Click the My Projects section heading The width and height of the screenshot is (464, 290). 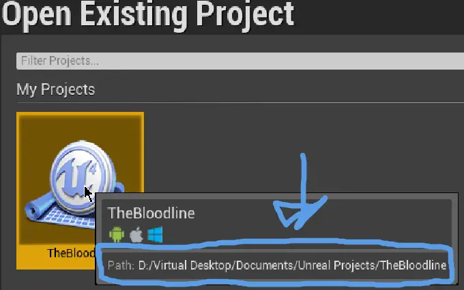pyautogui.click(x=56, y=89)
